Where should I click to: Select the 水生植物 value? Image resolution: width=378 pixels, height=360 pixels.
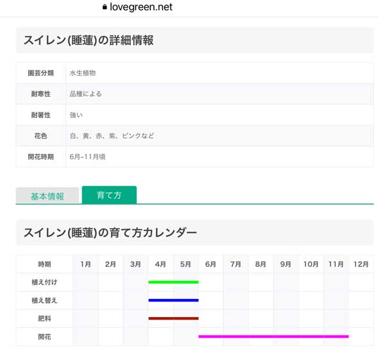point(83,73)
